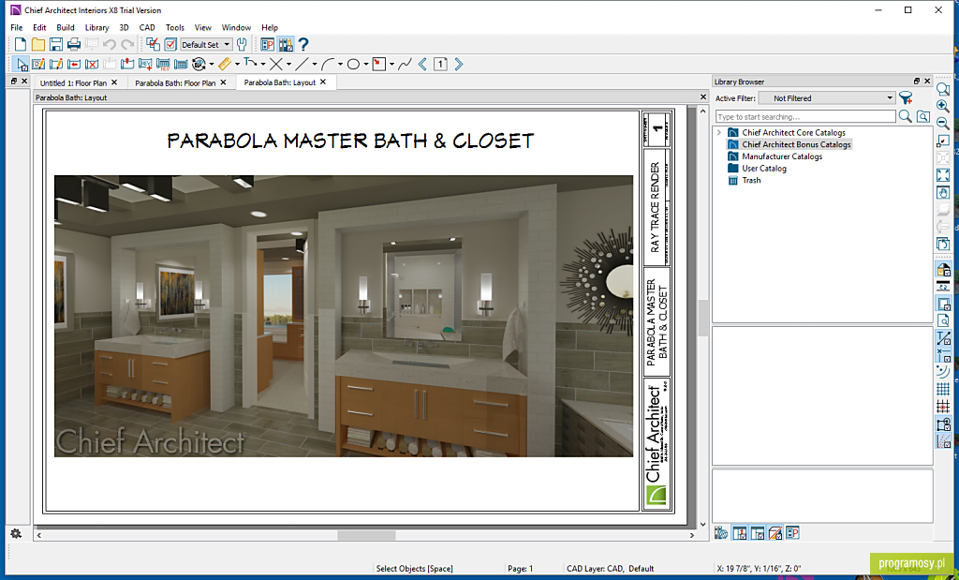959x580 pixels.
Task: Toggle library selection pane icon
Action: [x=757, y=533]
